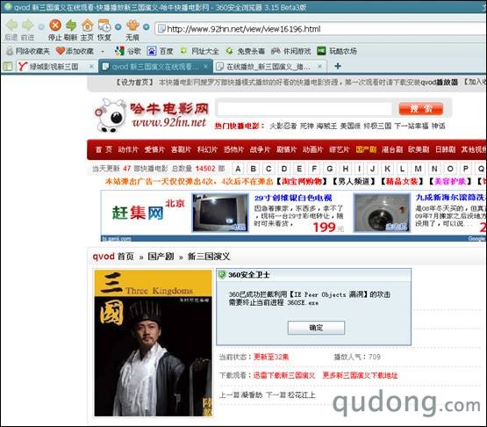This screenshot has height=427, width=487.
Task: Click the paw-print traceless browsing icon
Action: (132, 25)
